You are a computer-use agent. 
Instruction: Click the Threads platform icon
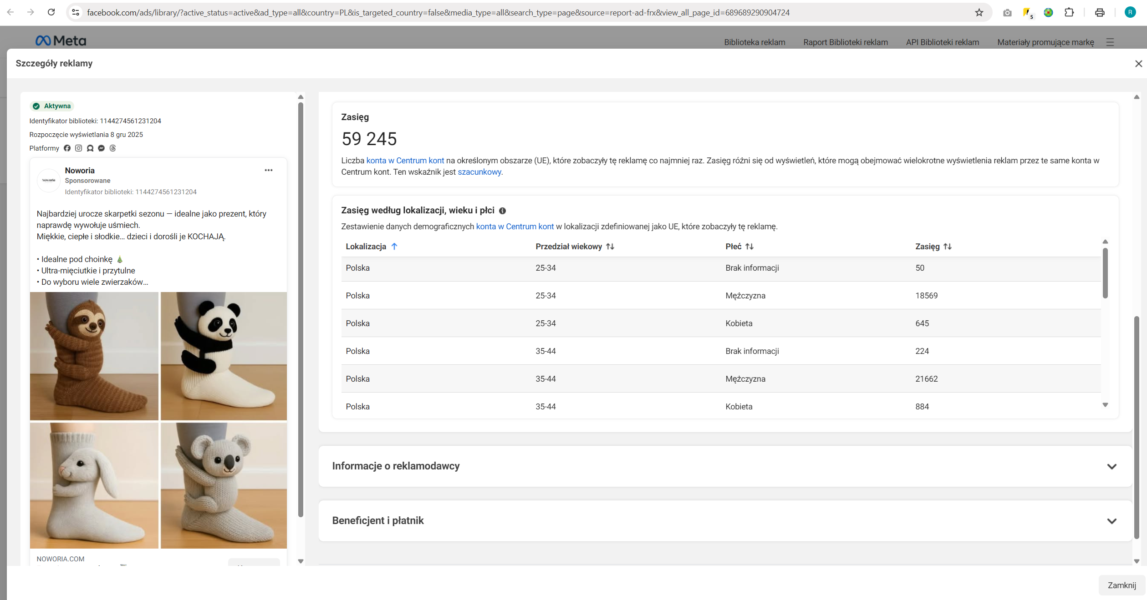point(112,148)
